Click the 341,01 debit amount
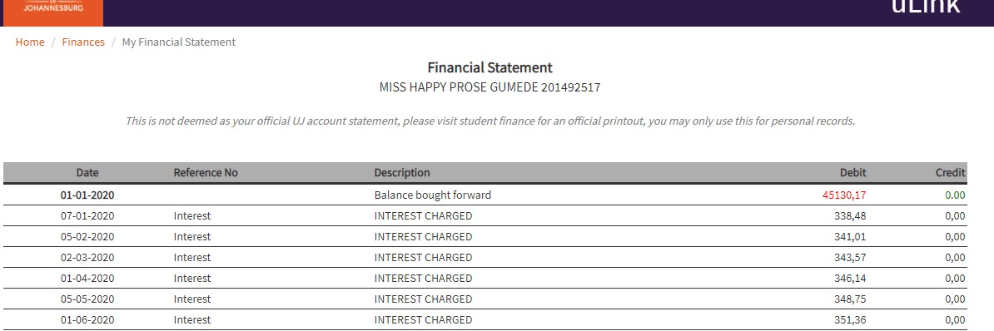The height and width of the screenshot is (331, 994). point(850,237)
